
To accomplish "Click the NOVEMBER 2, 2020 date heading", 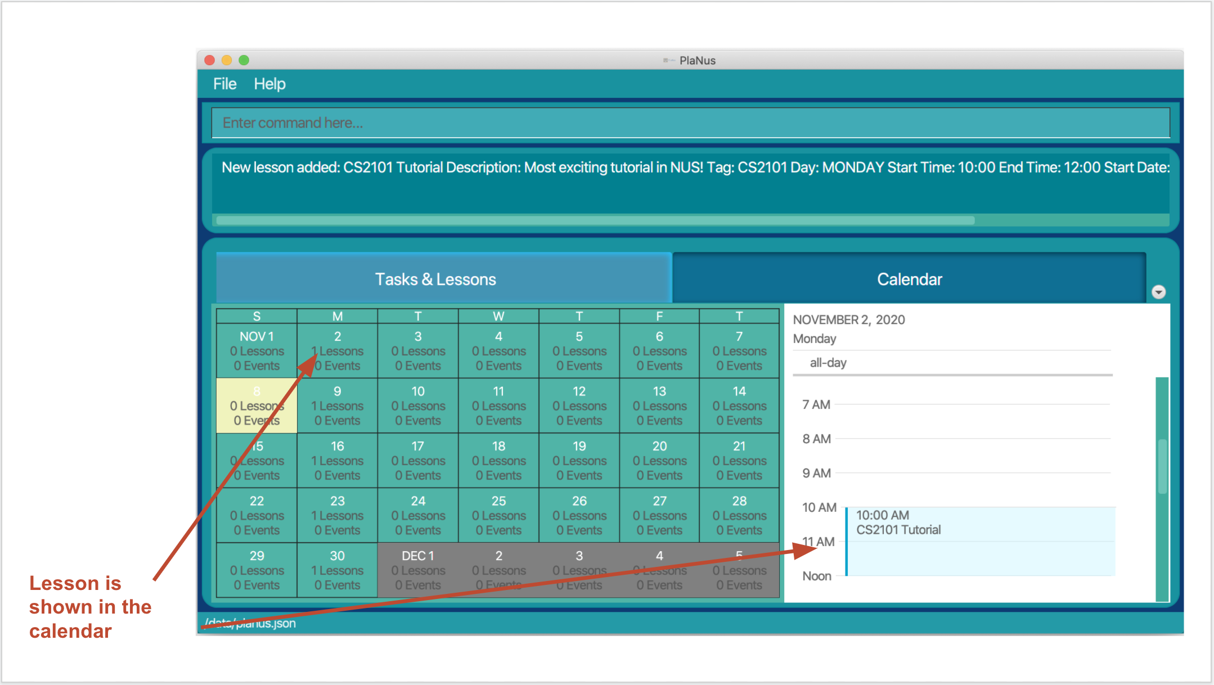I will click(849, 319).
